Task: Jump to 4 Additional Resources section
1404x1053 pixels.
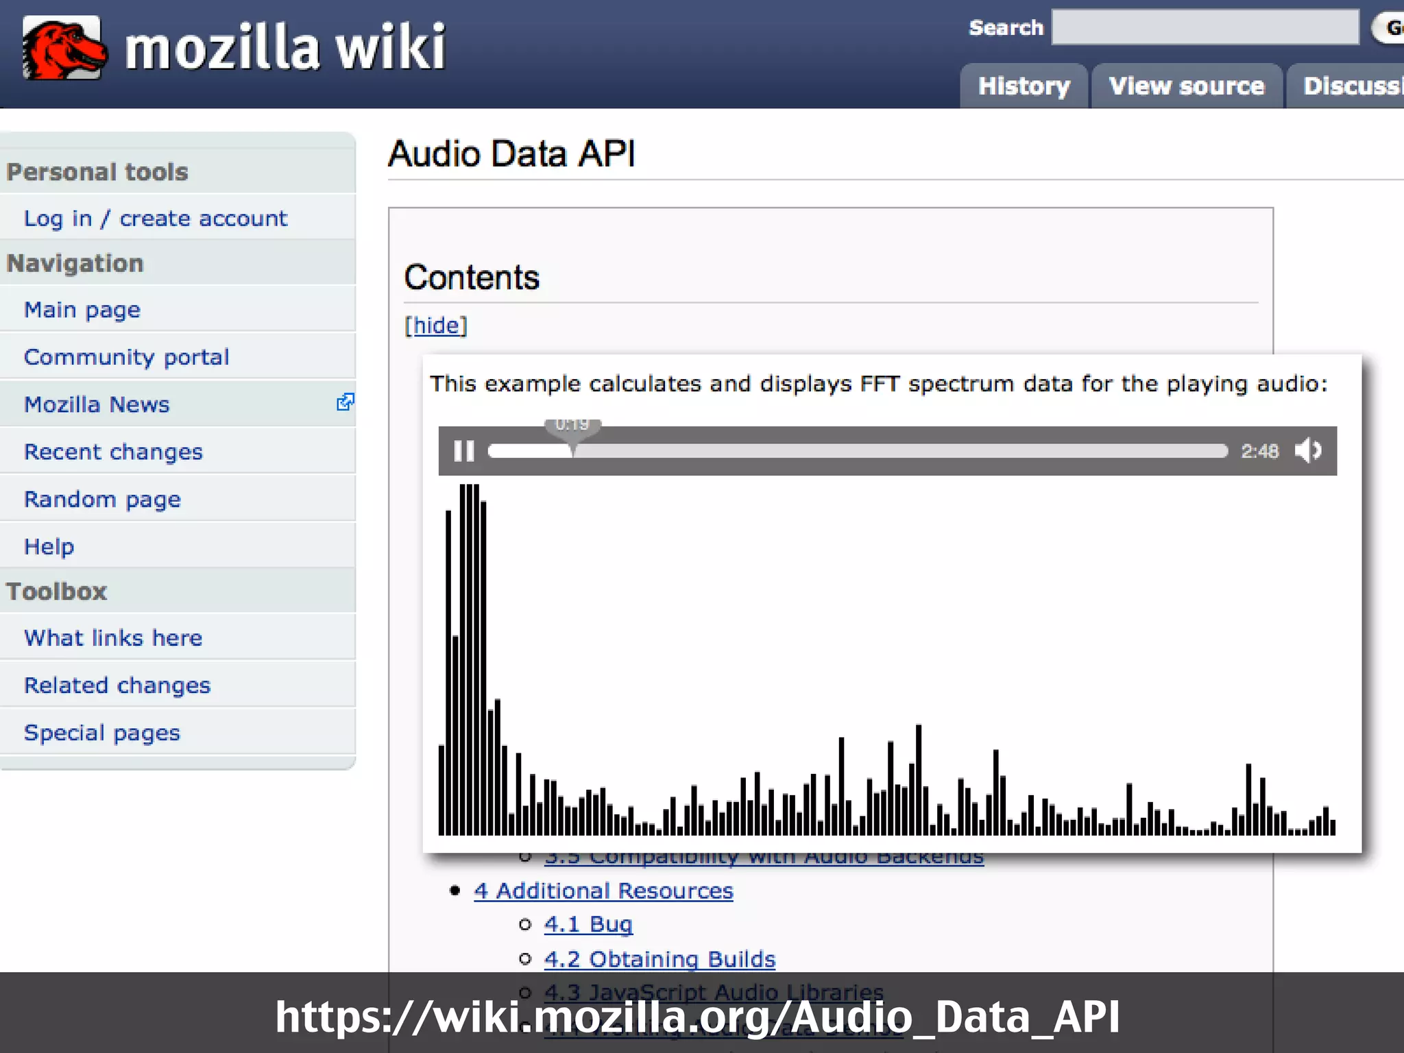Action: click(603, 891)
